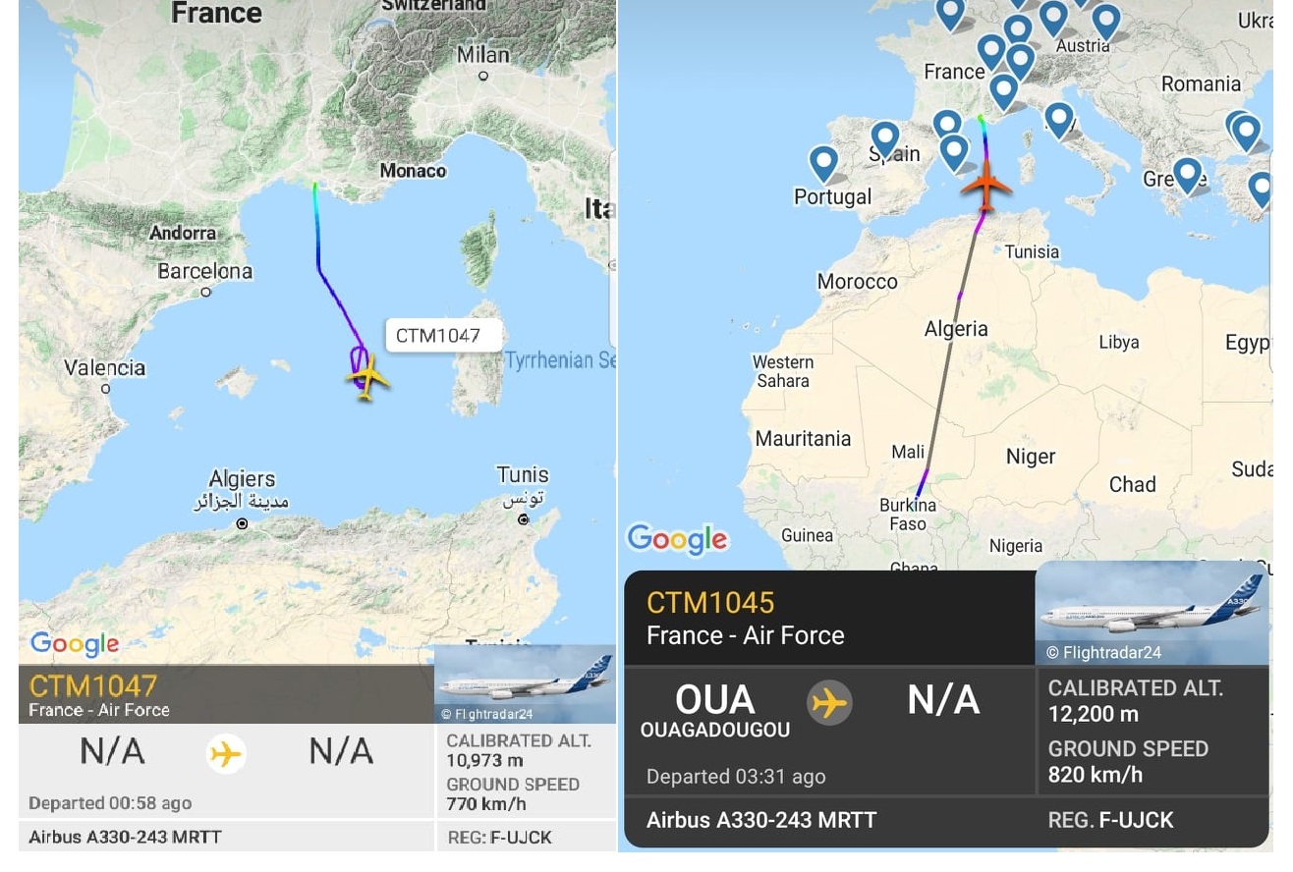Click the Google logo on left map
The width and height of the screenshot is (1293, 872).
pos(75,644)
